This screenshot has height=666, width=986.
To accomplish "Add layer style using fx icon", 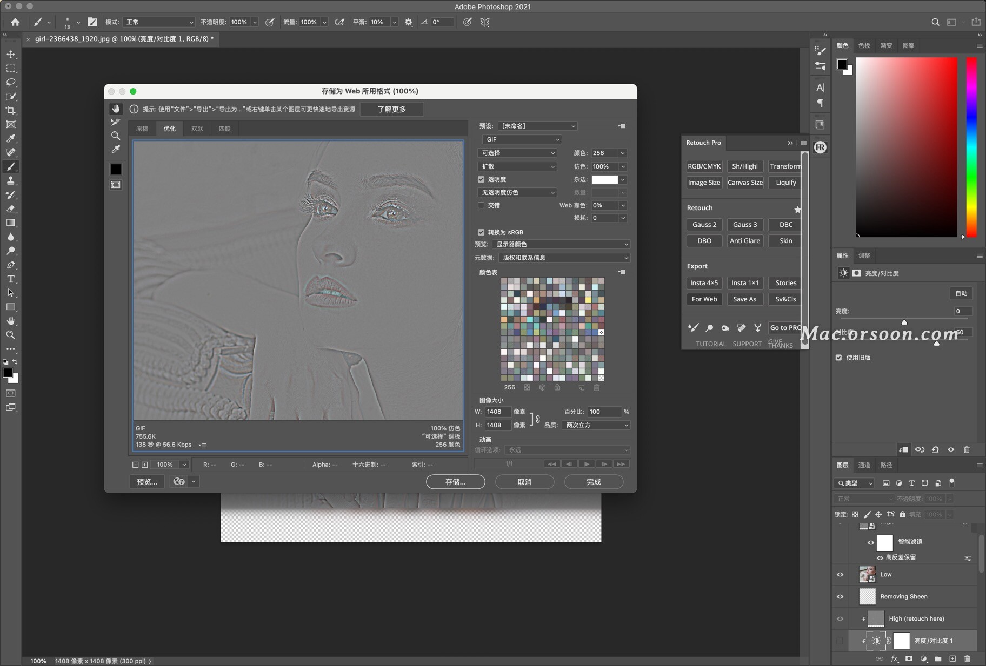I will [894, 658].
